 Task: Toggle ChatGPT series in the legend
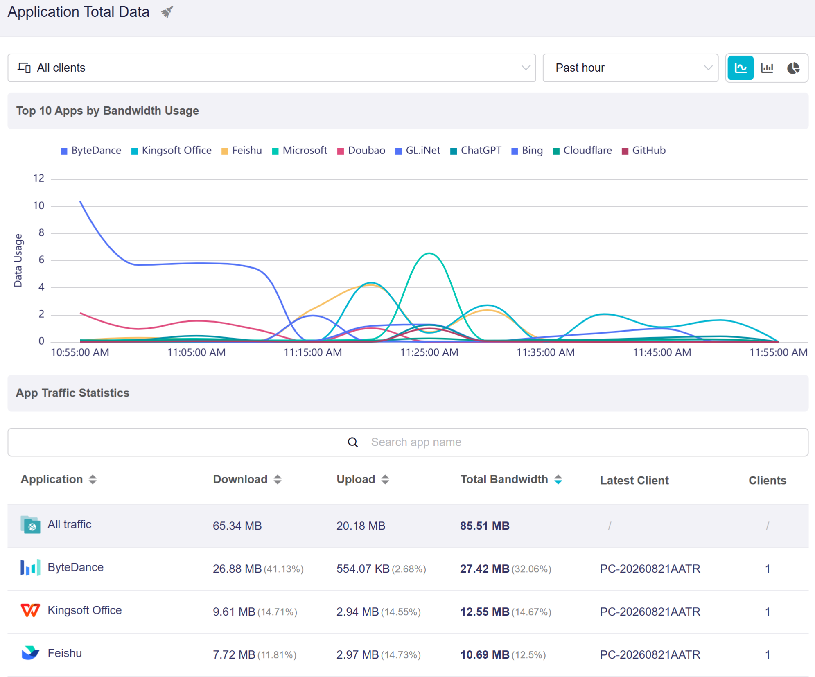(476, 151)
